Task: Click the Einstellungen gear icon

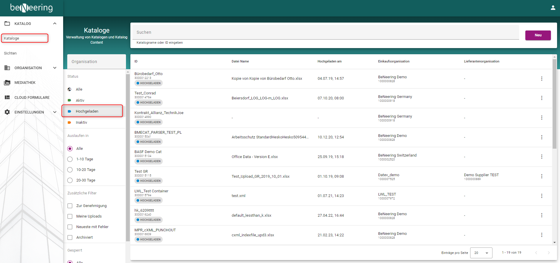Action: [7, 112]
